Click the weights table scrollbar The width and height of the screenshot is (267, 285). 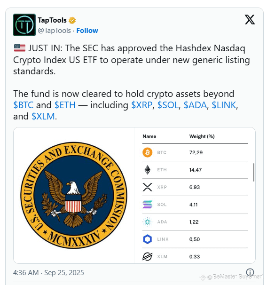(254, 172)
